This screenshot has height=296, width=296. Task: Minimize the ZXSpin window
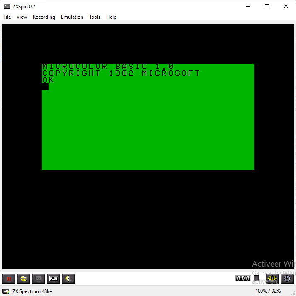(x=248, y=6)
